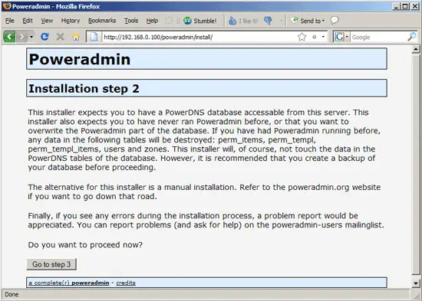Open the small dropdown after the thumbs-down

[x=281, y=21]
